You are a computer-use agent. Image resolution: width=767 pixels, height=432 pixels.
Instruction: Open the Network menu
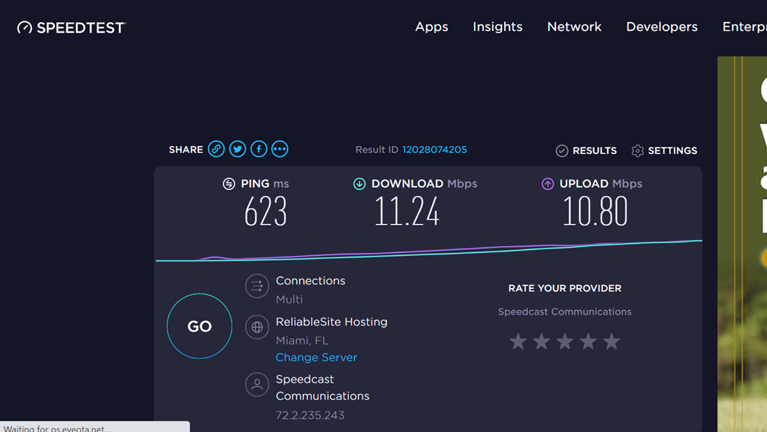(574, 27)
